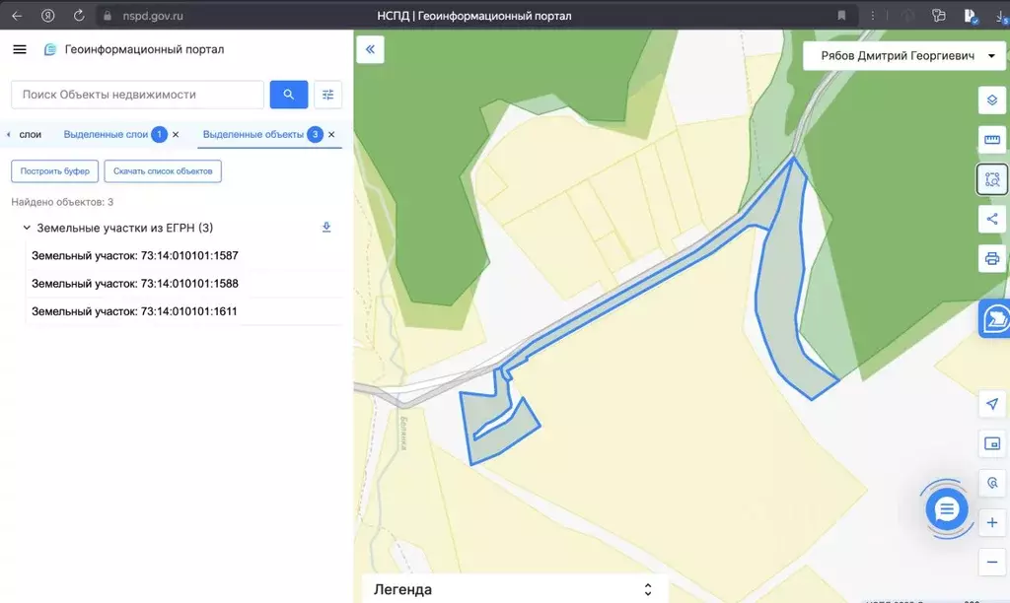This screenshot has height=603, width=1010.
Task: Close the Выделенные объекты tab
Action: tap(332, 134)
